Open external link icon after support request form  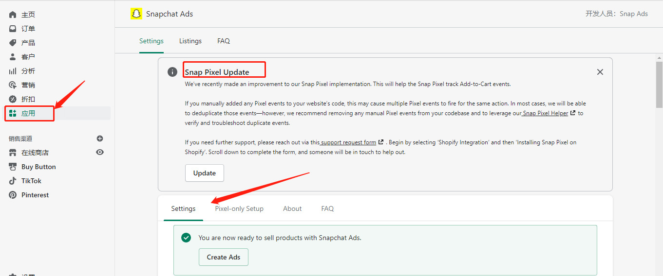[381, 142]
